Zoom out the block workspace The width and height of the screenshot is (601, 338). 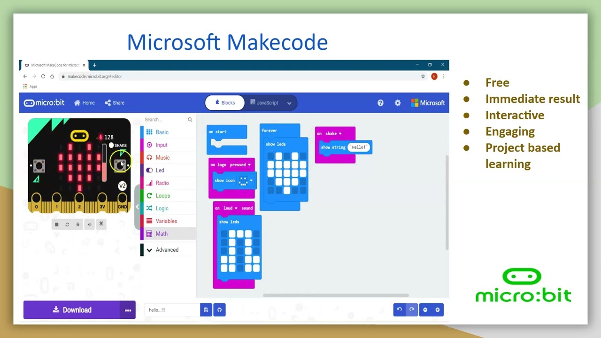point(425,309)
